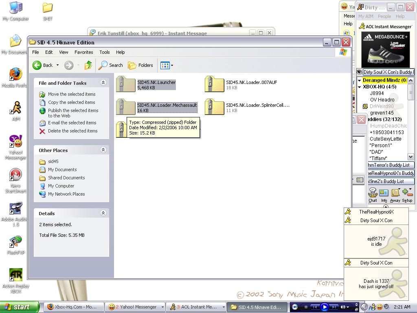Screen dimensions: 417x313
Task: Open media player volume dropdown on taskbar
Action: [348, 307]
